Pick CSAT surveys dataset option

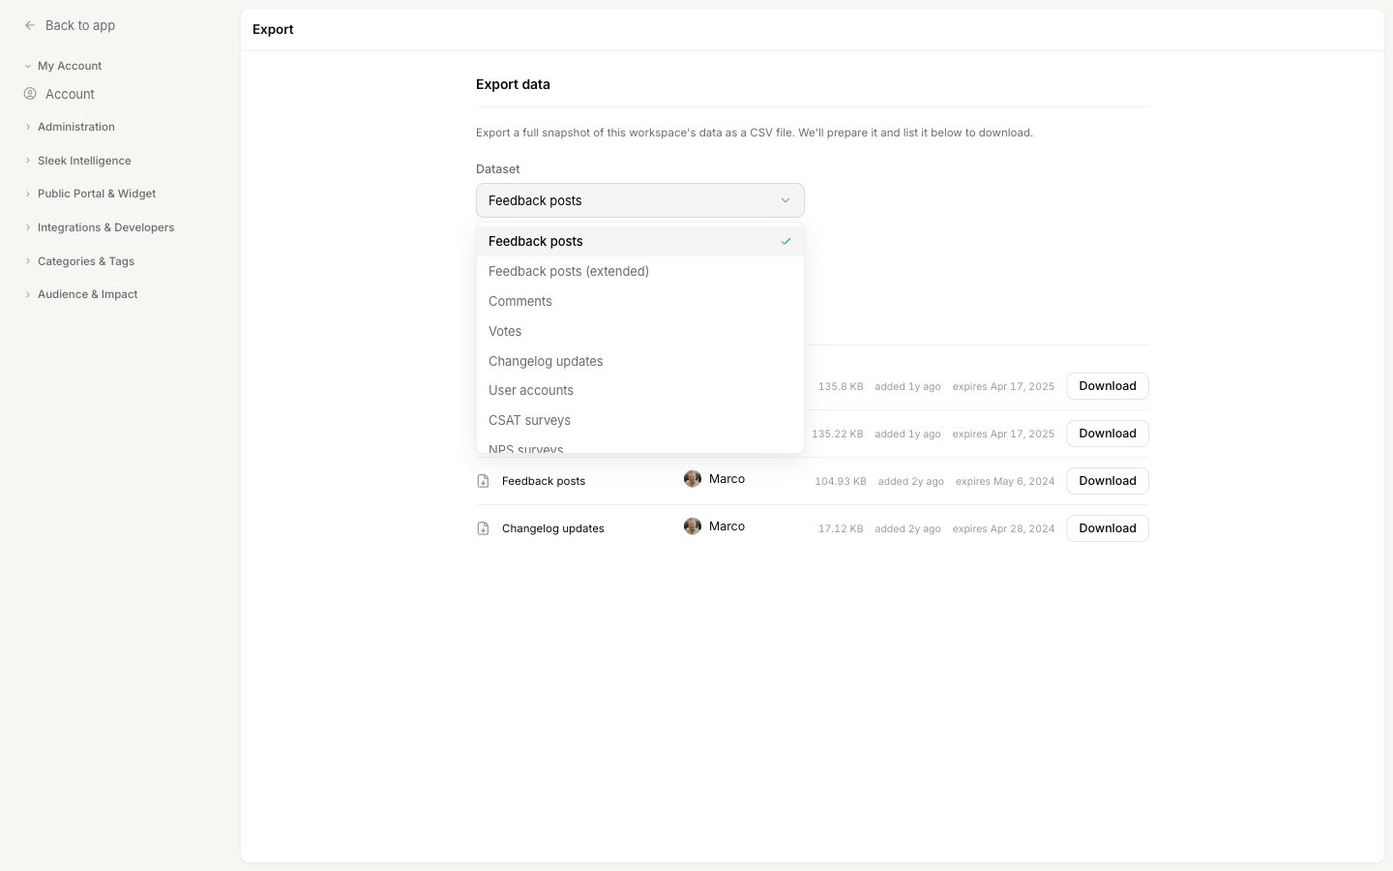point(640,420)
